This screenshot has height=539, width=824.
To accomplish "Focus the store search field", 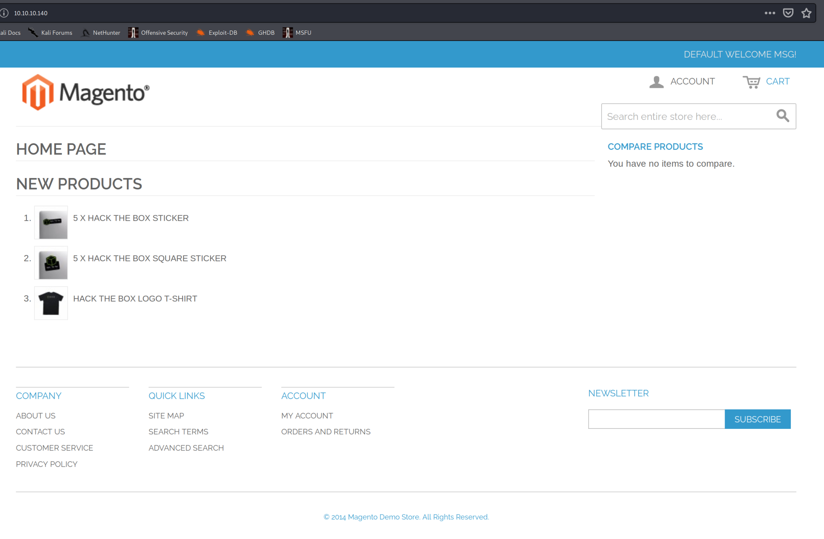I will 687,116.
